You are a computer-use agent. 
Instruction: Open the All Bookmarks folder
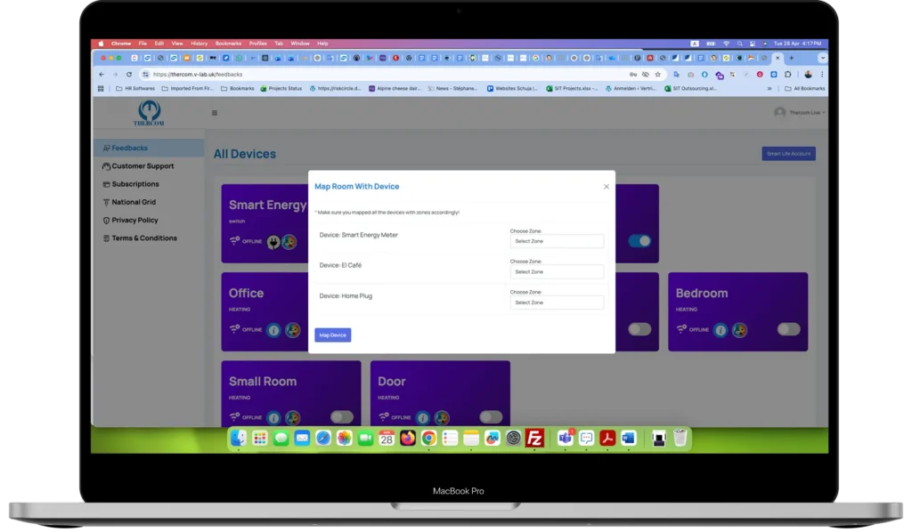pos(804,89)
